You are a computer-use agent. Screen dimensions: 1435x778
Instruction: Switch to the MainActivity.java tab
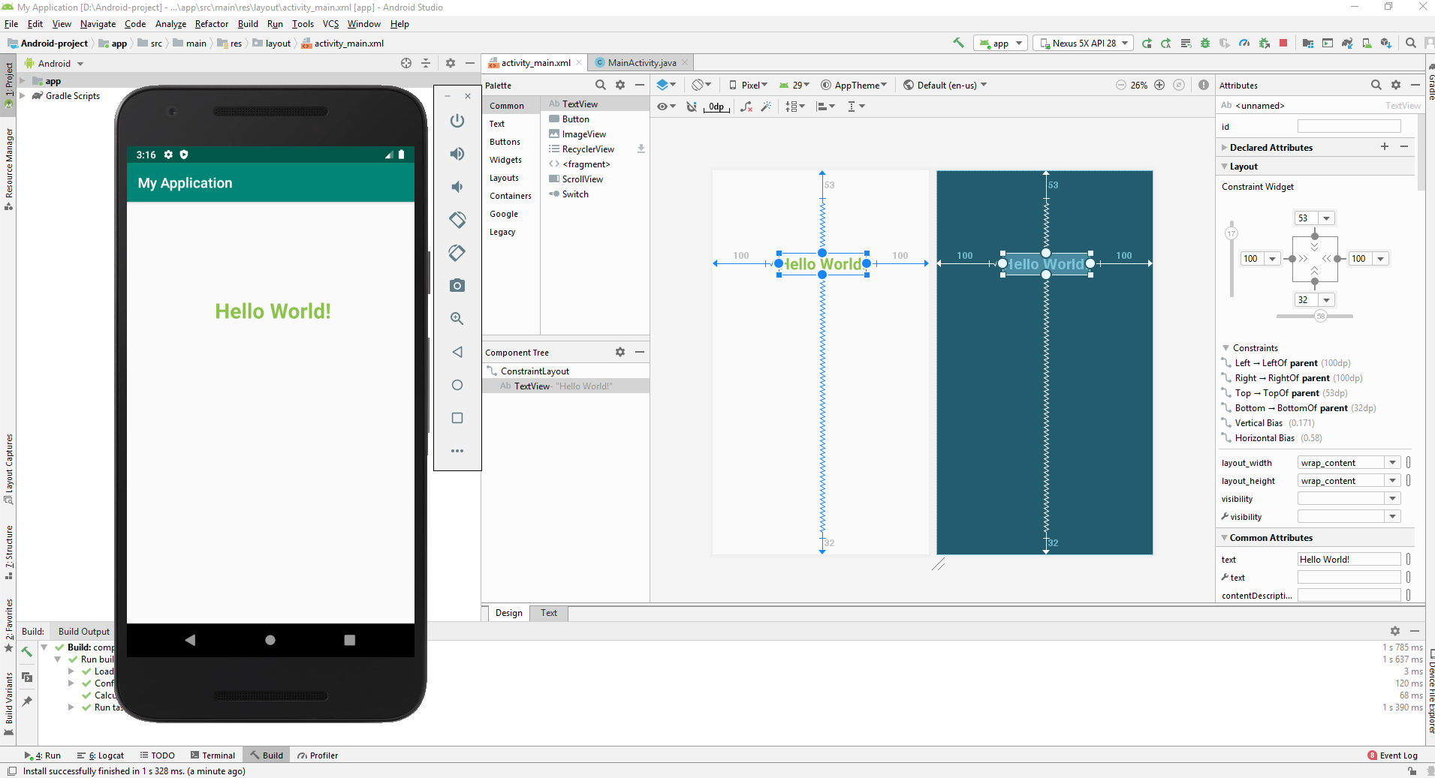(x=641, y=63)
